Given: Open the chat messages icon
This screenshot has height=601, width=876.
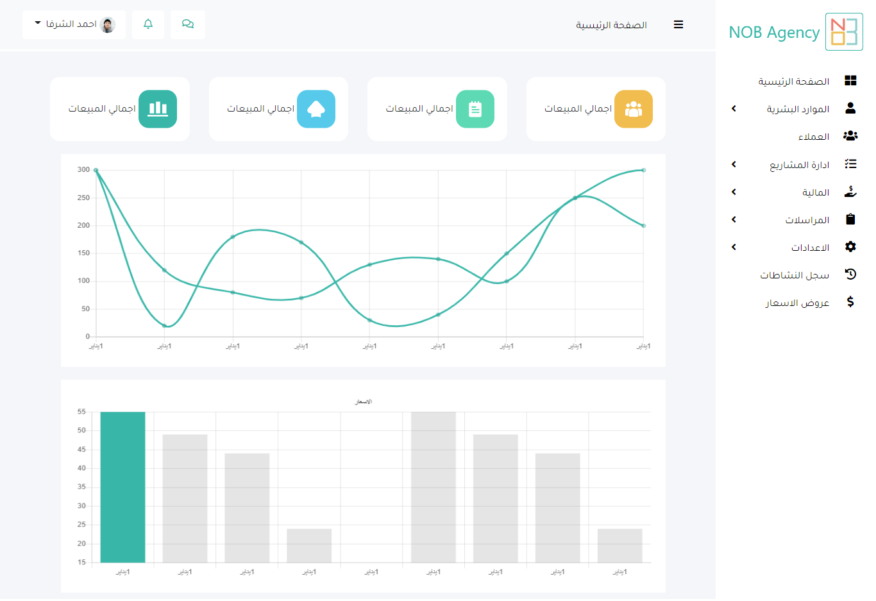Looking at the screenshot, I should 188,24.
